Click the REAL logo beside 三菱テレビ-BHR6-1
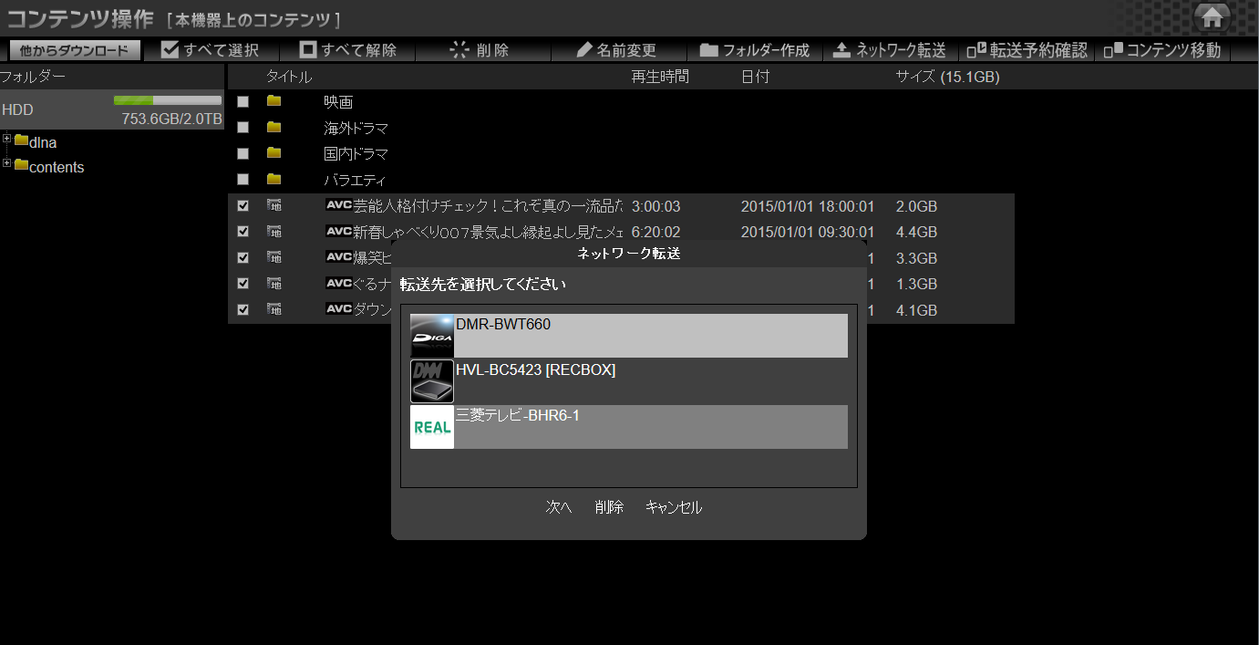Image resolution: width=1259 pixels, height=645 pixels. [x=431, y=426]
